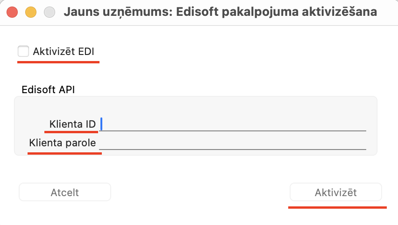Cancel the Edisoft service activation via Atcelt
The width and height of the screenshot is (398, 225).
[x=65, y=192]
